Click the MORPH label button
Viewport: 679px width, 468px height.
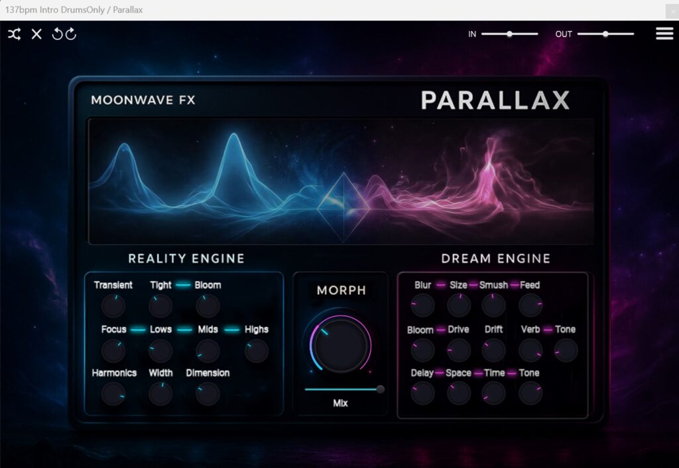[x=341, y=290]
